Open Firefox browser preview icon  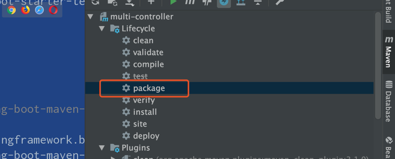click(x=25, y=10)
